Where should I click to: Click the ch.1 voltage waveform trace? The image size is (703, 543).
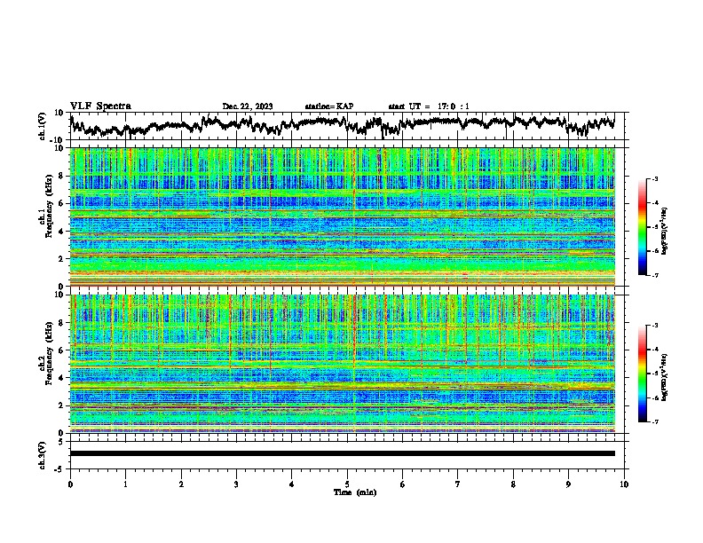(x=342, y=126)
